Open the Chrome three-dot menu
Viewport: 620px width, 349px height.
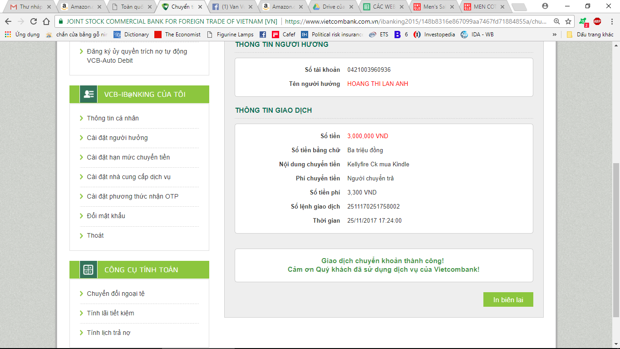tap(611, 21)
